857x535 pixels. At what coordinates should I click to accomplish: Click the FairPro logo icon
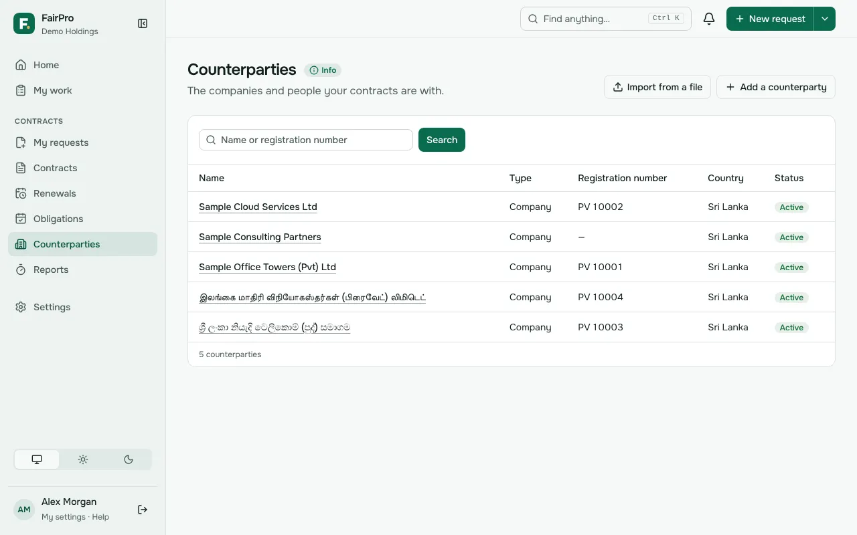pyautogui.click(x=24, y=23)
